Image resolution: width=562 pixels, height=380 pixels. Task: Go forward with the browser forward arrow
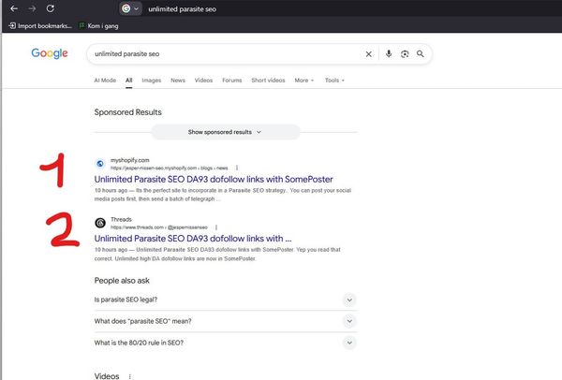(32, 8)
